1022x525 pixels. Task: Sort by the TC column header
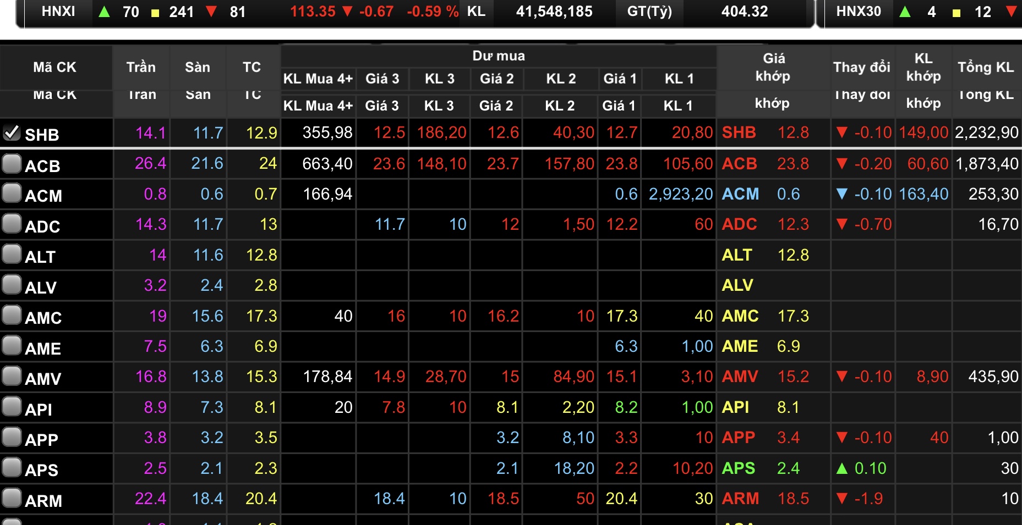[x=252, y=68]
